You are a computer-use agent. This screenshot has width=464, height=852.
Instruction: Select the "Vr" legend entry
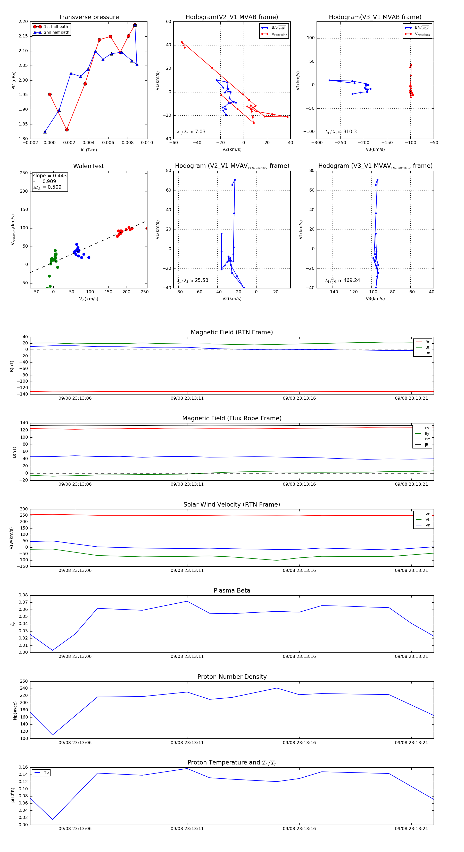point(423,514)
